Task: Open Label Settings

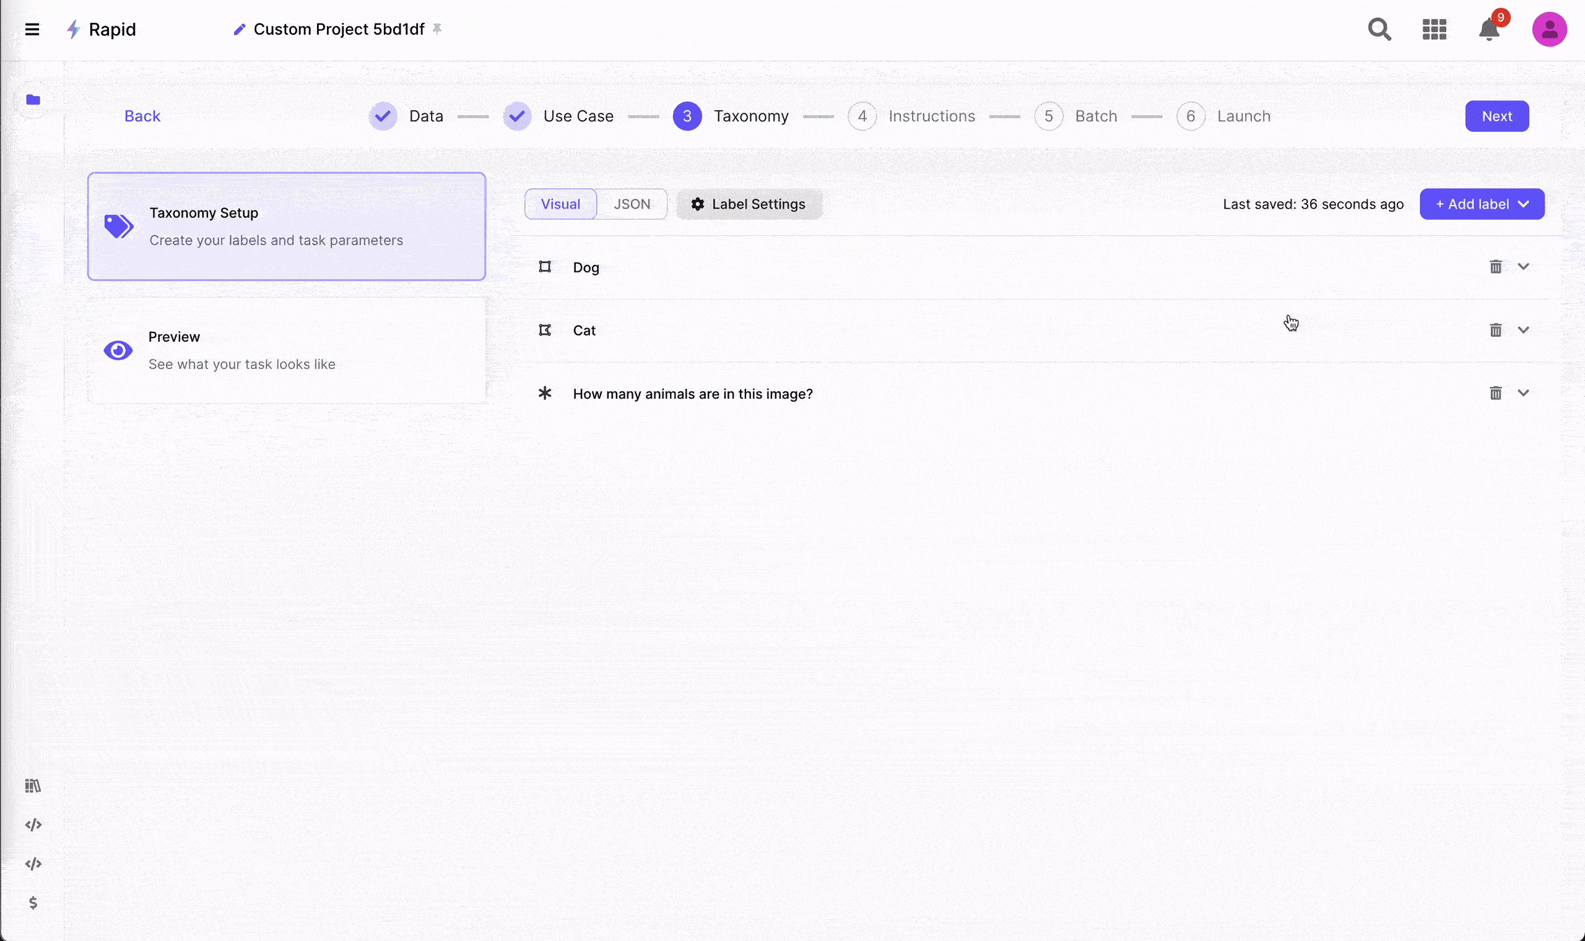Action: (749, 204)
